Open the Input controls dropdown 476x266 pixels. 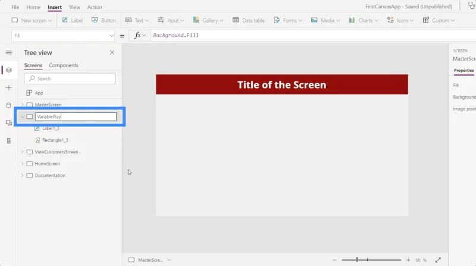point(171,20)
